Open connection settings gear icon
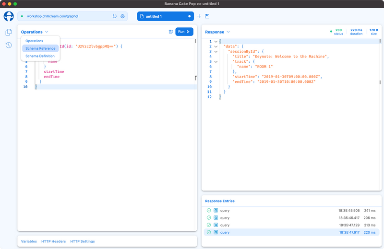Screen dimensions: 384x249 [123, 16]
